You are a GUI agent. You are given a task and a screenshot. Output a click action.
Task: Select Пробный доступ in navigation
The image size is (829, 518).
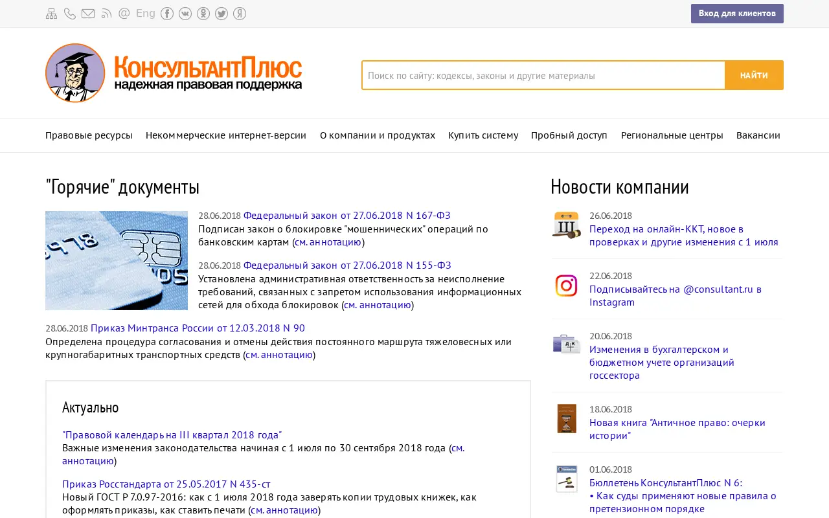569,135
